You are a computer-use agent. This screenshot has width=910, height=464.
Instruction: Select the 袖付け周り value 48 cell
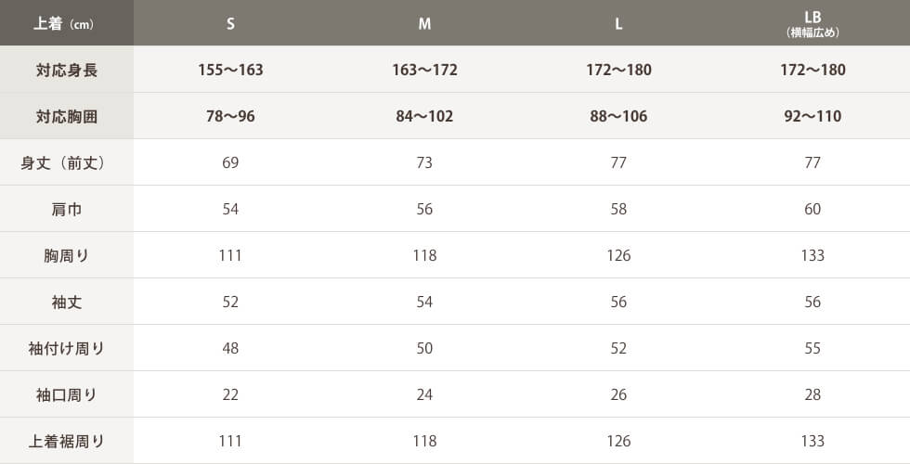coord(230,348)
